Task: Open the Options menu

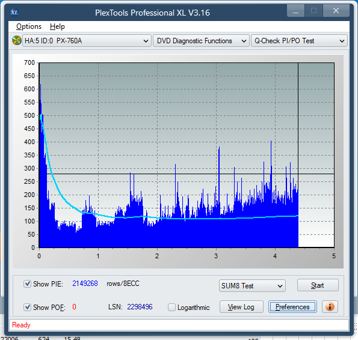Action: click(x=29, y=26)
